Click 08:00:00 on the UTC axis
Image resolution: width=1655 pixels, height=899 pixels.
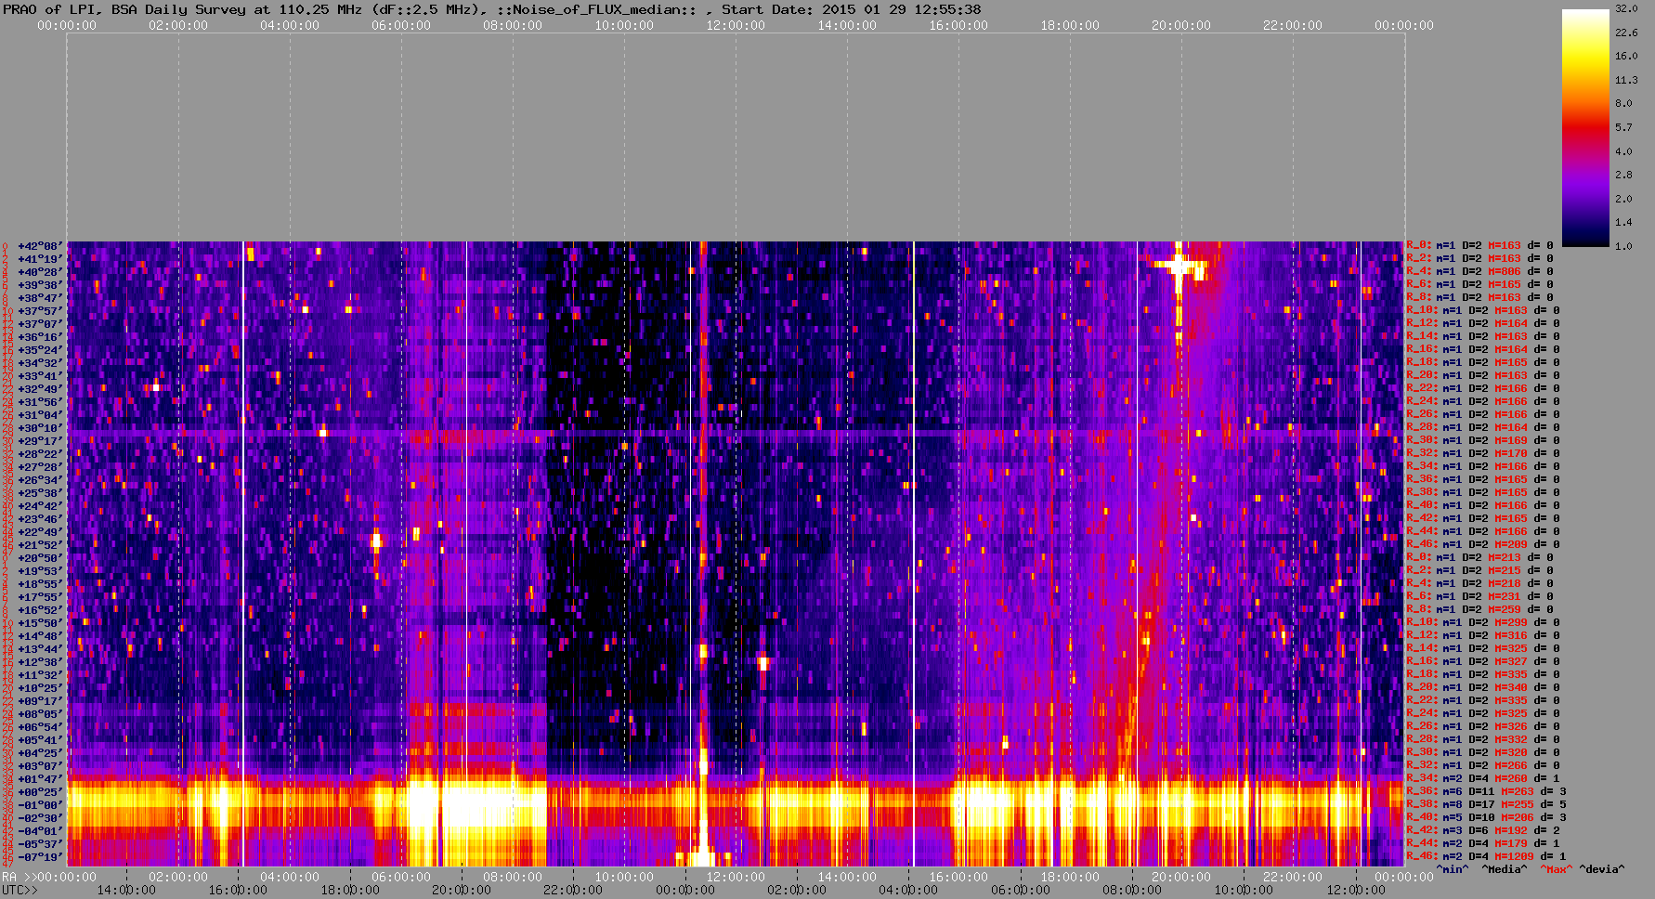(x=1132, y=891)
